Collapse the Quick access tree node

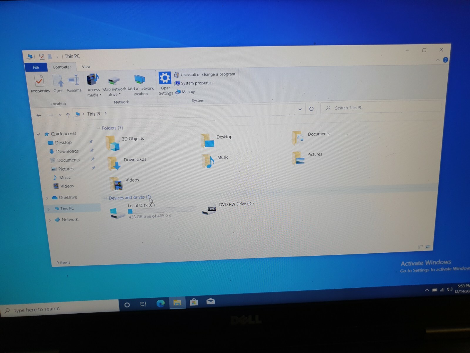(38, 134)
